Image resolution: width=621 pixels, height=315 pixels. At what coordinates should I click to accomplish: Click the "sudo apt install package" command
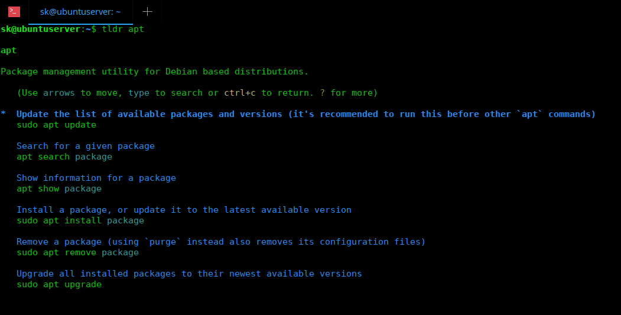pos(80,220)
